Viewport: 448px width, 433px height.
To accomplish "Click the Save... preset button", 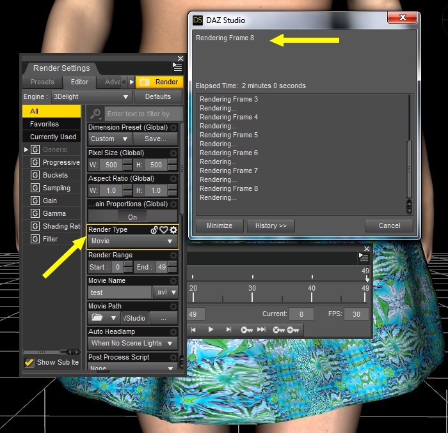I will (155, 139).
